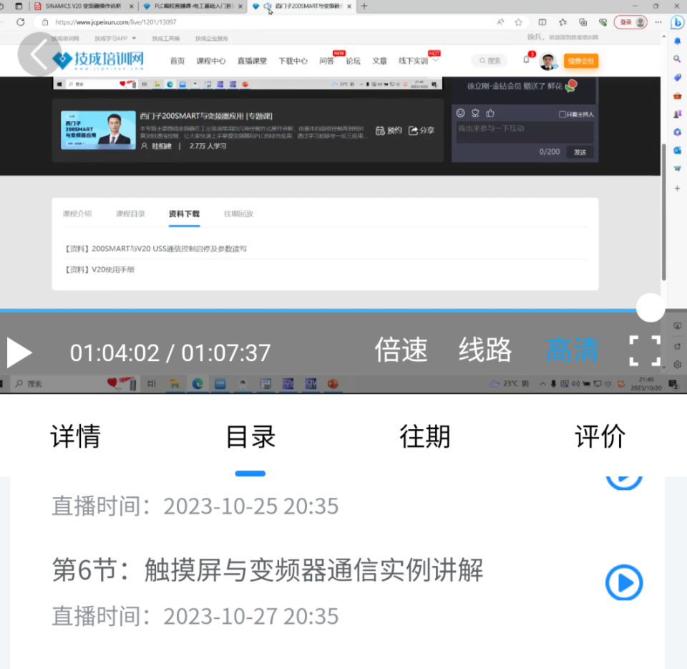Toggle the 只看主持人 checkbox
The image size is (687, 669).
562,115
